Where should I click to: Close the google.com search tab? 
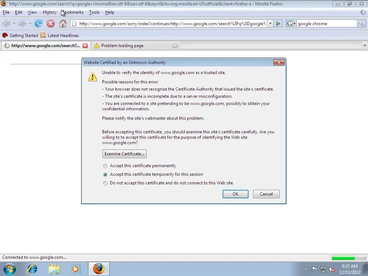[x=85, y=46]
